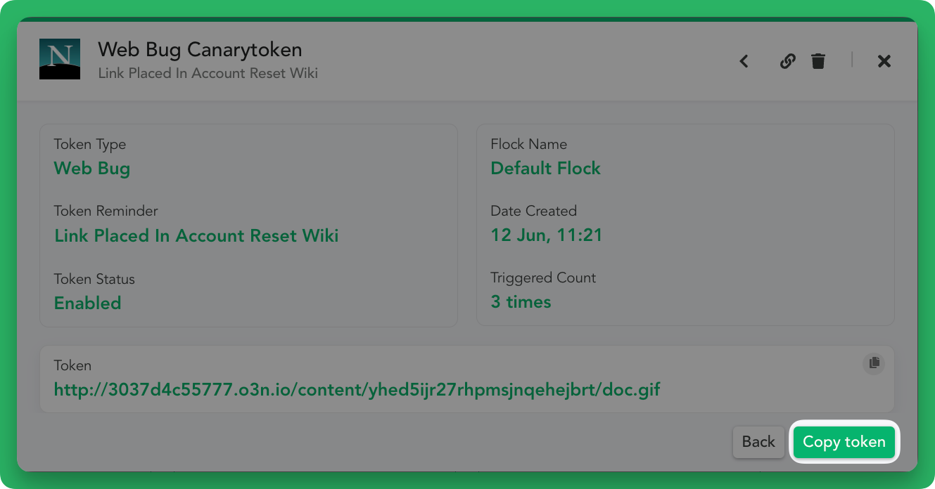Click the date created 12 Jun, 11:21
The height and width of the screenshot is (489, 935).
point(547,235)
